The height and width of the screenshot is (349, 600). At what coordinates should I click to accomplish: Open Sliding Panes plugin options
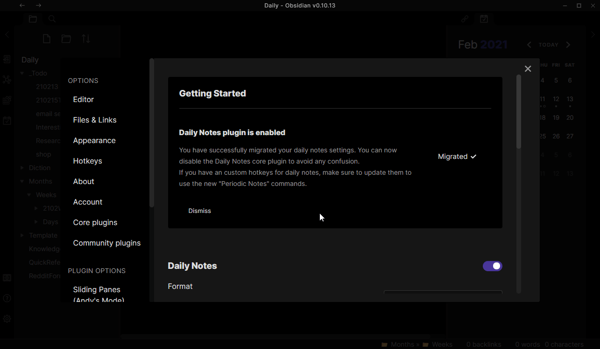tap(99, 295)
